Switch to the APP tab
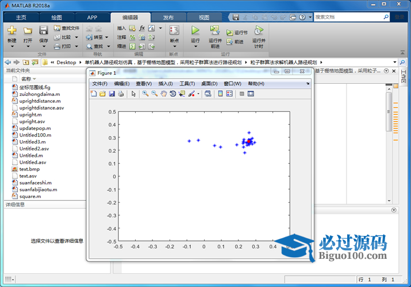Viewport: 411px width, 287px height. point(93,18)
